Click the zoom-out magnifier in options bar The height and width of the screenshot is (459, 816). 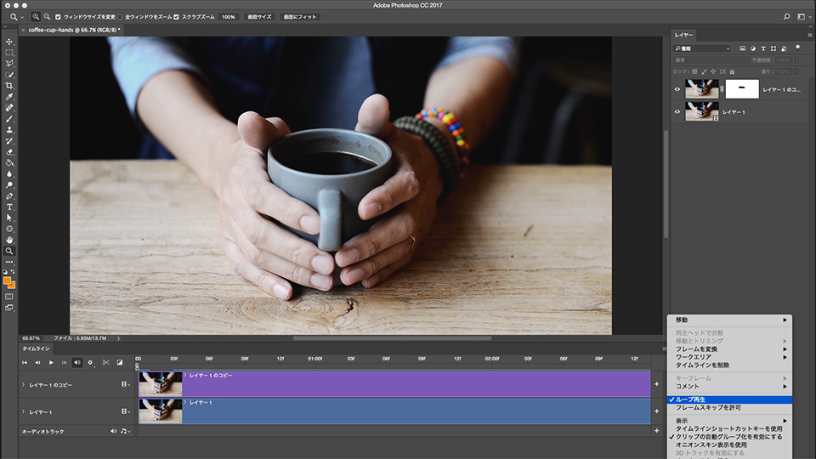pos(48,16)
